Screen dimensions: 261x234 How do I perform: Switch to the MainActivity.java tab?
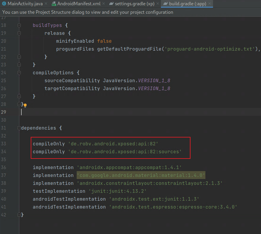tap(25, 4)
